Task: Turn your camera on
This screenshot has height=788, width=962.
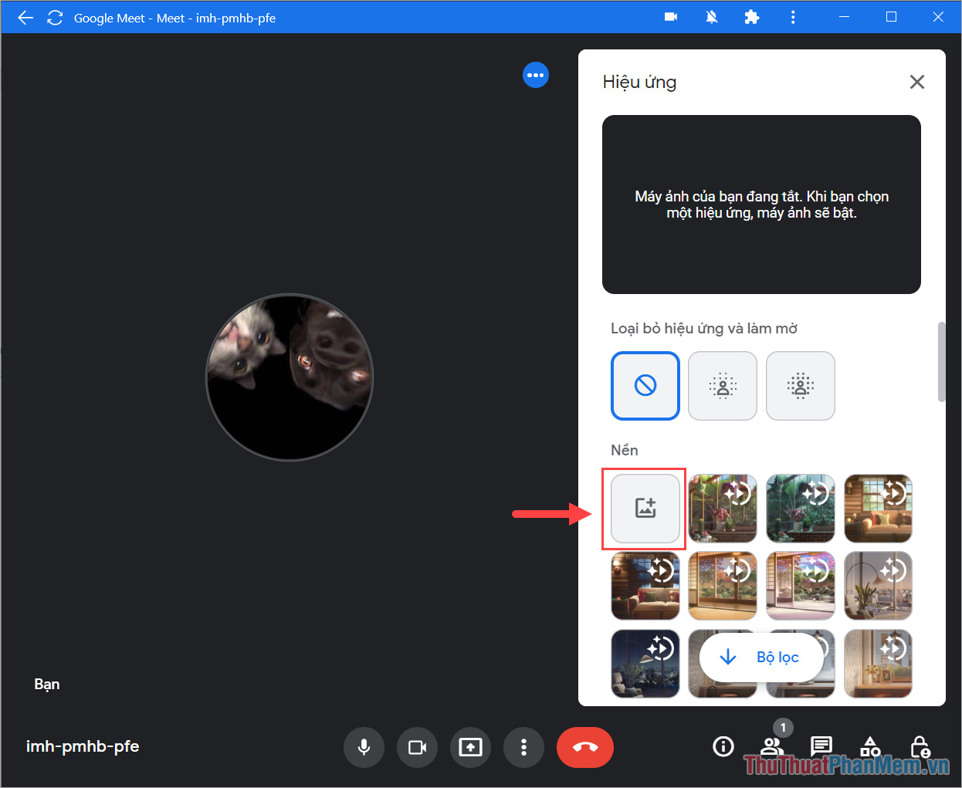Action: (417, 746)
